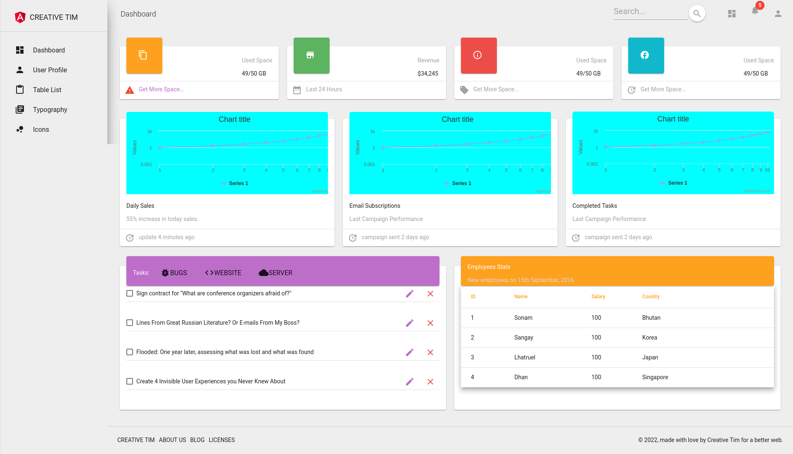793x454 pixels.
Task: Open Table List in sidebar
Action: pos(47,90)
